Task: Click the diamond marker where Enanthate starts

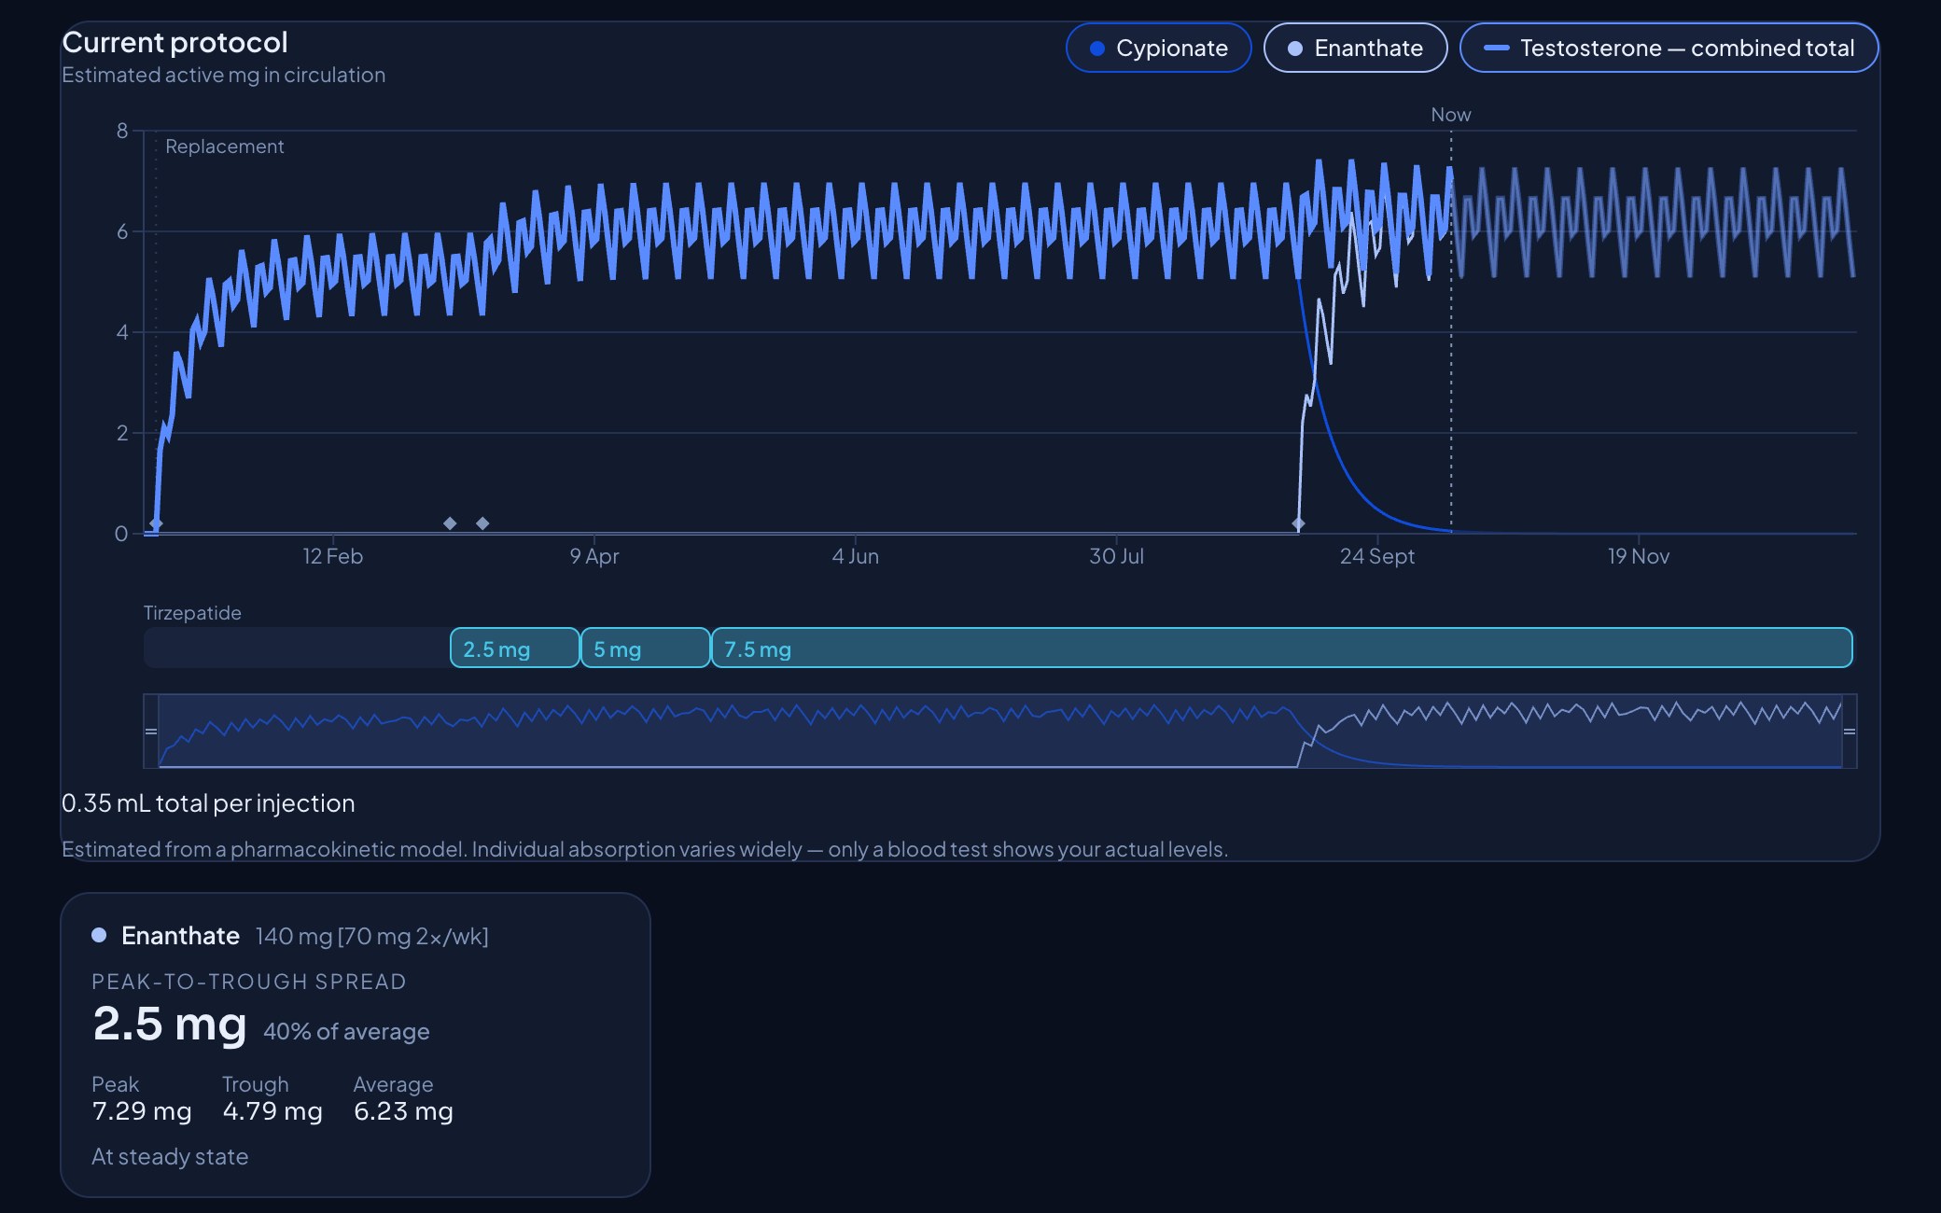Action: coord(1298,523)
